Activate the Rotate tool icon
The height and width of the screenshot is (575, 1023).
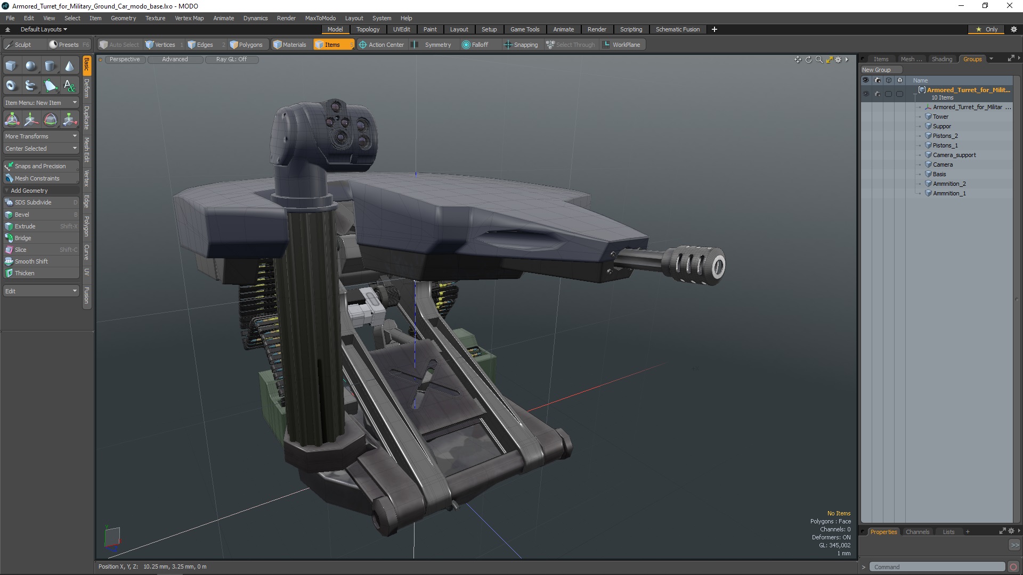click(x=50, y=119)
